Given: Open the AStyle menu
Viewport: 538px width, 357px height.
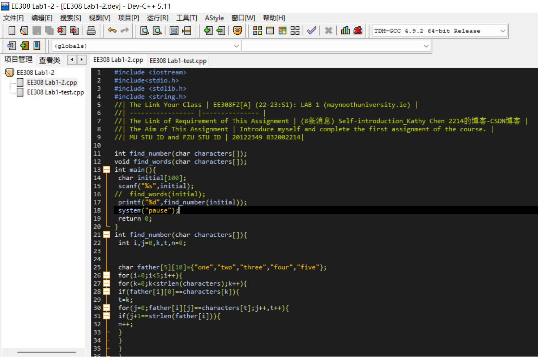Looking at the screenshot, I should tap(214, 18).
